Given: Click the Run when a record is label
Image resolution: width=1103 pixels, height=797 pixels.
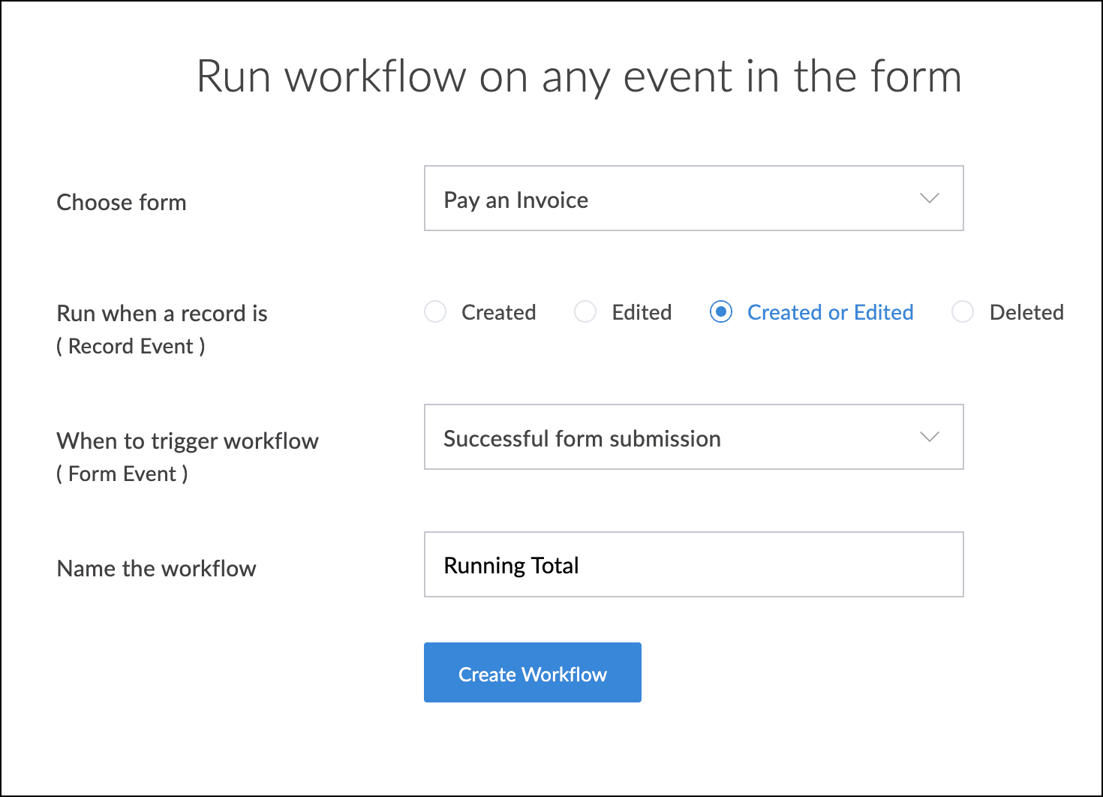Looking at the screenshot, I should [x=162, y=314].
